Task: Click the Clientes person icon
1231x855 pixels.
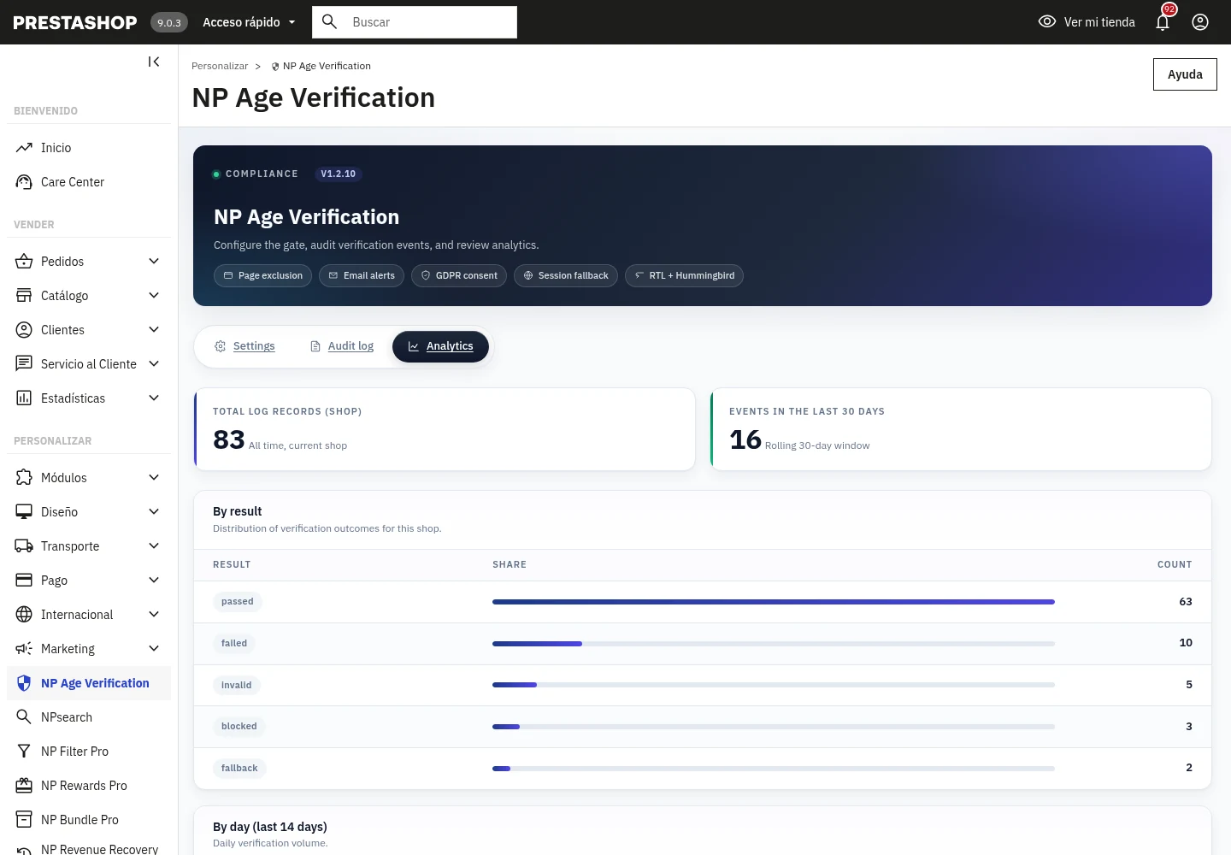Action: [x=24, y=330]
